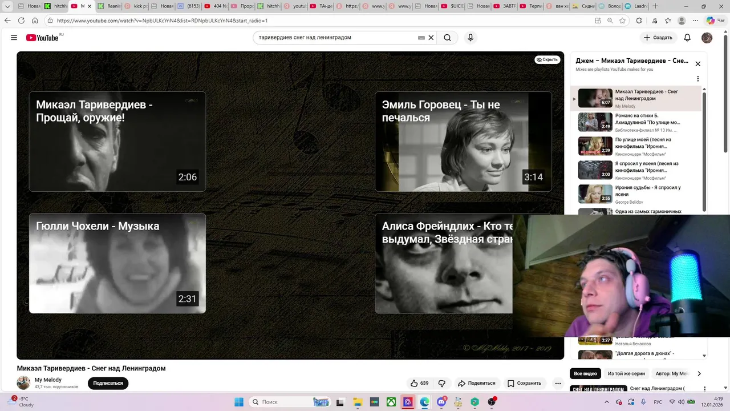Switch to the kick browser tab
The image size is (730, 411).
(x=136, y=6)
